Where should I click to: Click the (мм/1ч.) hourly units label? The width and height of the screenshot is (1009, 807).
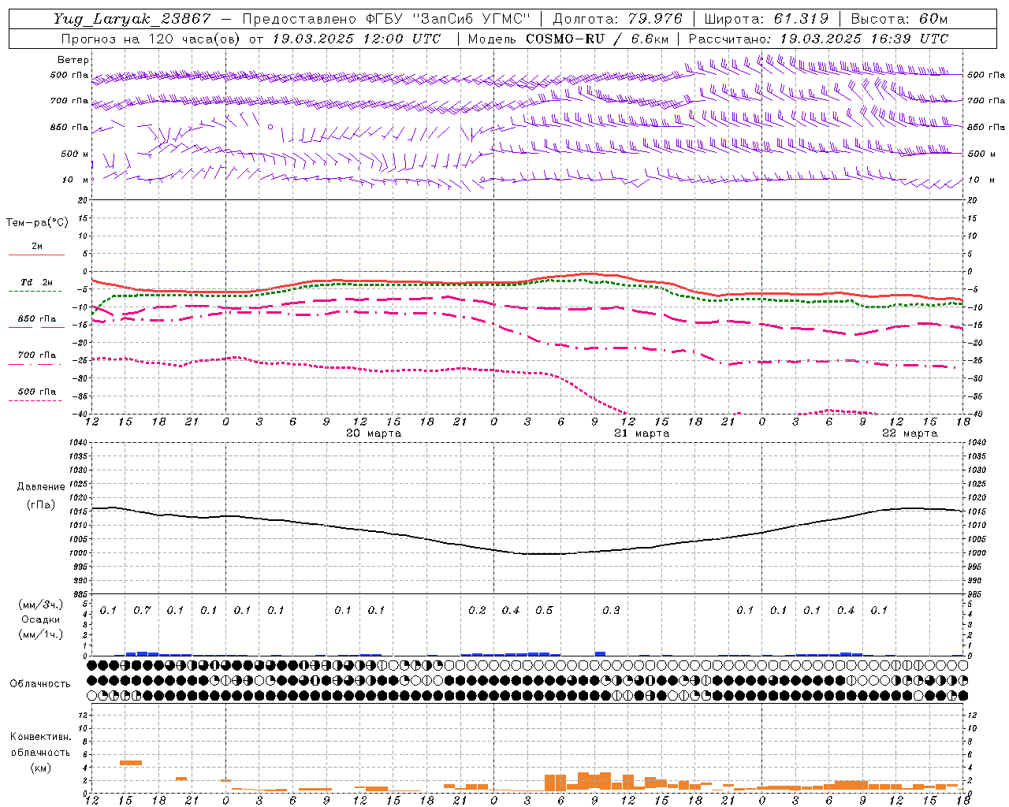(41, 634)
